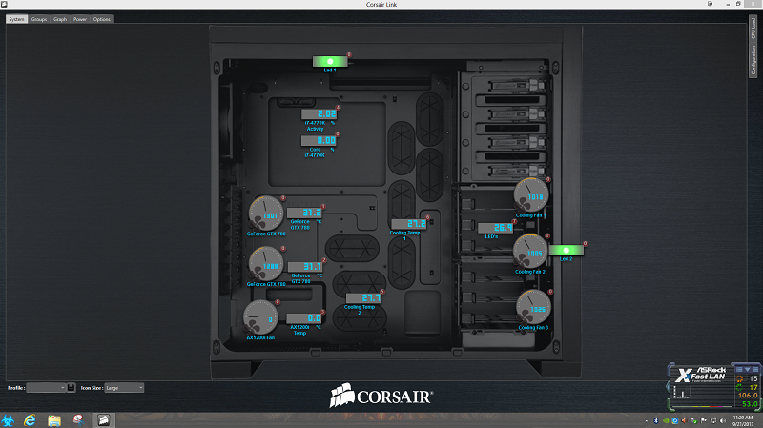Click the i7-4770K Core 0.00 readout
This screenshot has width=763, height=428.
[319, 140]
